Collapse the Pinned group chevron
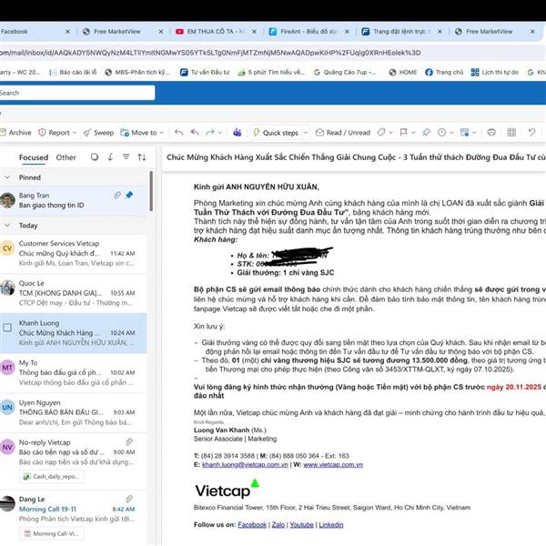Image resolution: width=546 pixels, height=546 pixels. pyautogui.click(x=7, y=177)
